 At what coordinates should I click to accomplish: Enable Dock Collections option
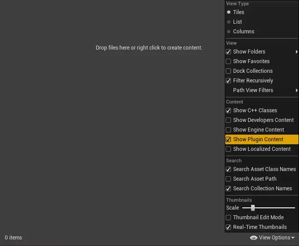(228, 71)
